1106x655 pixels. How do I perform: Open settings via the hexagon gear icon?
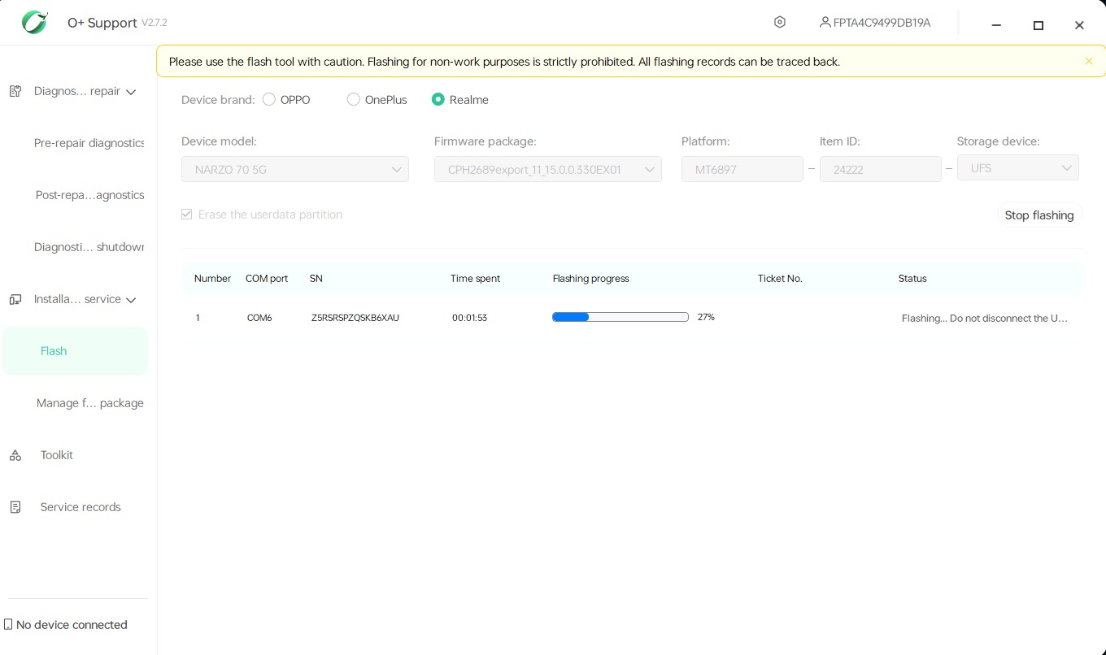click(780, 23)
